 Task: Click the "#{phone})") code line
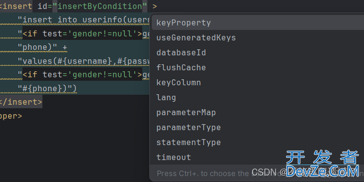pyautogui.click(x=47, y=88)
